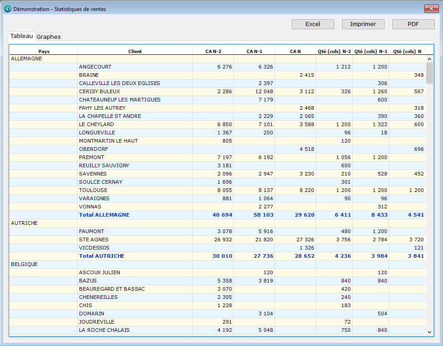
Task: Select the AUTRICHE country row
Action: click(24, 223)
